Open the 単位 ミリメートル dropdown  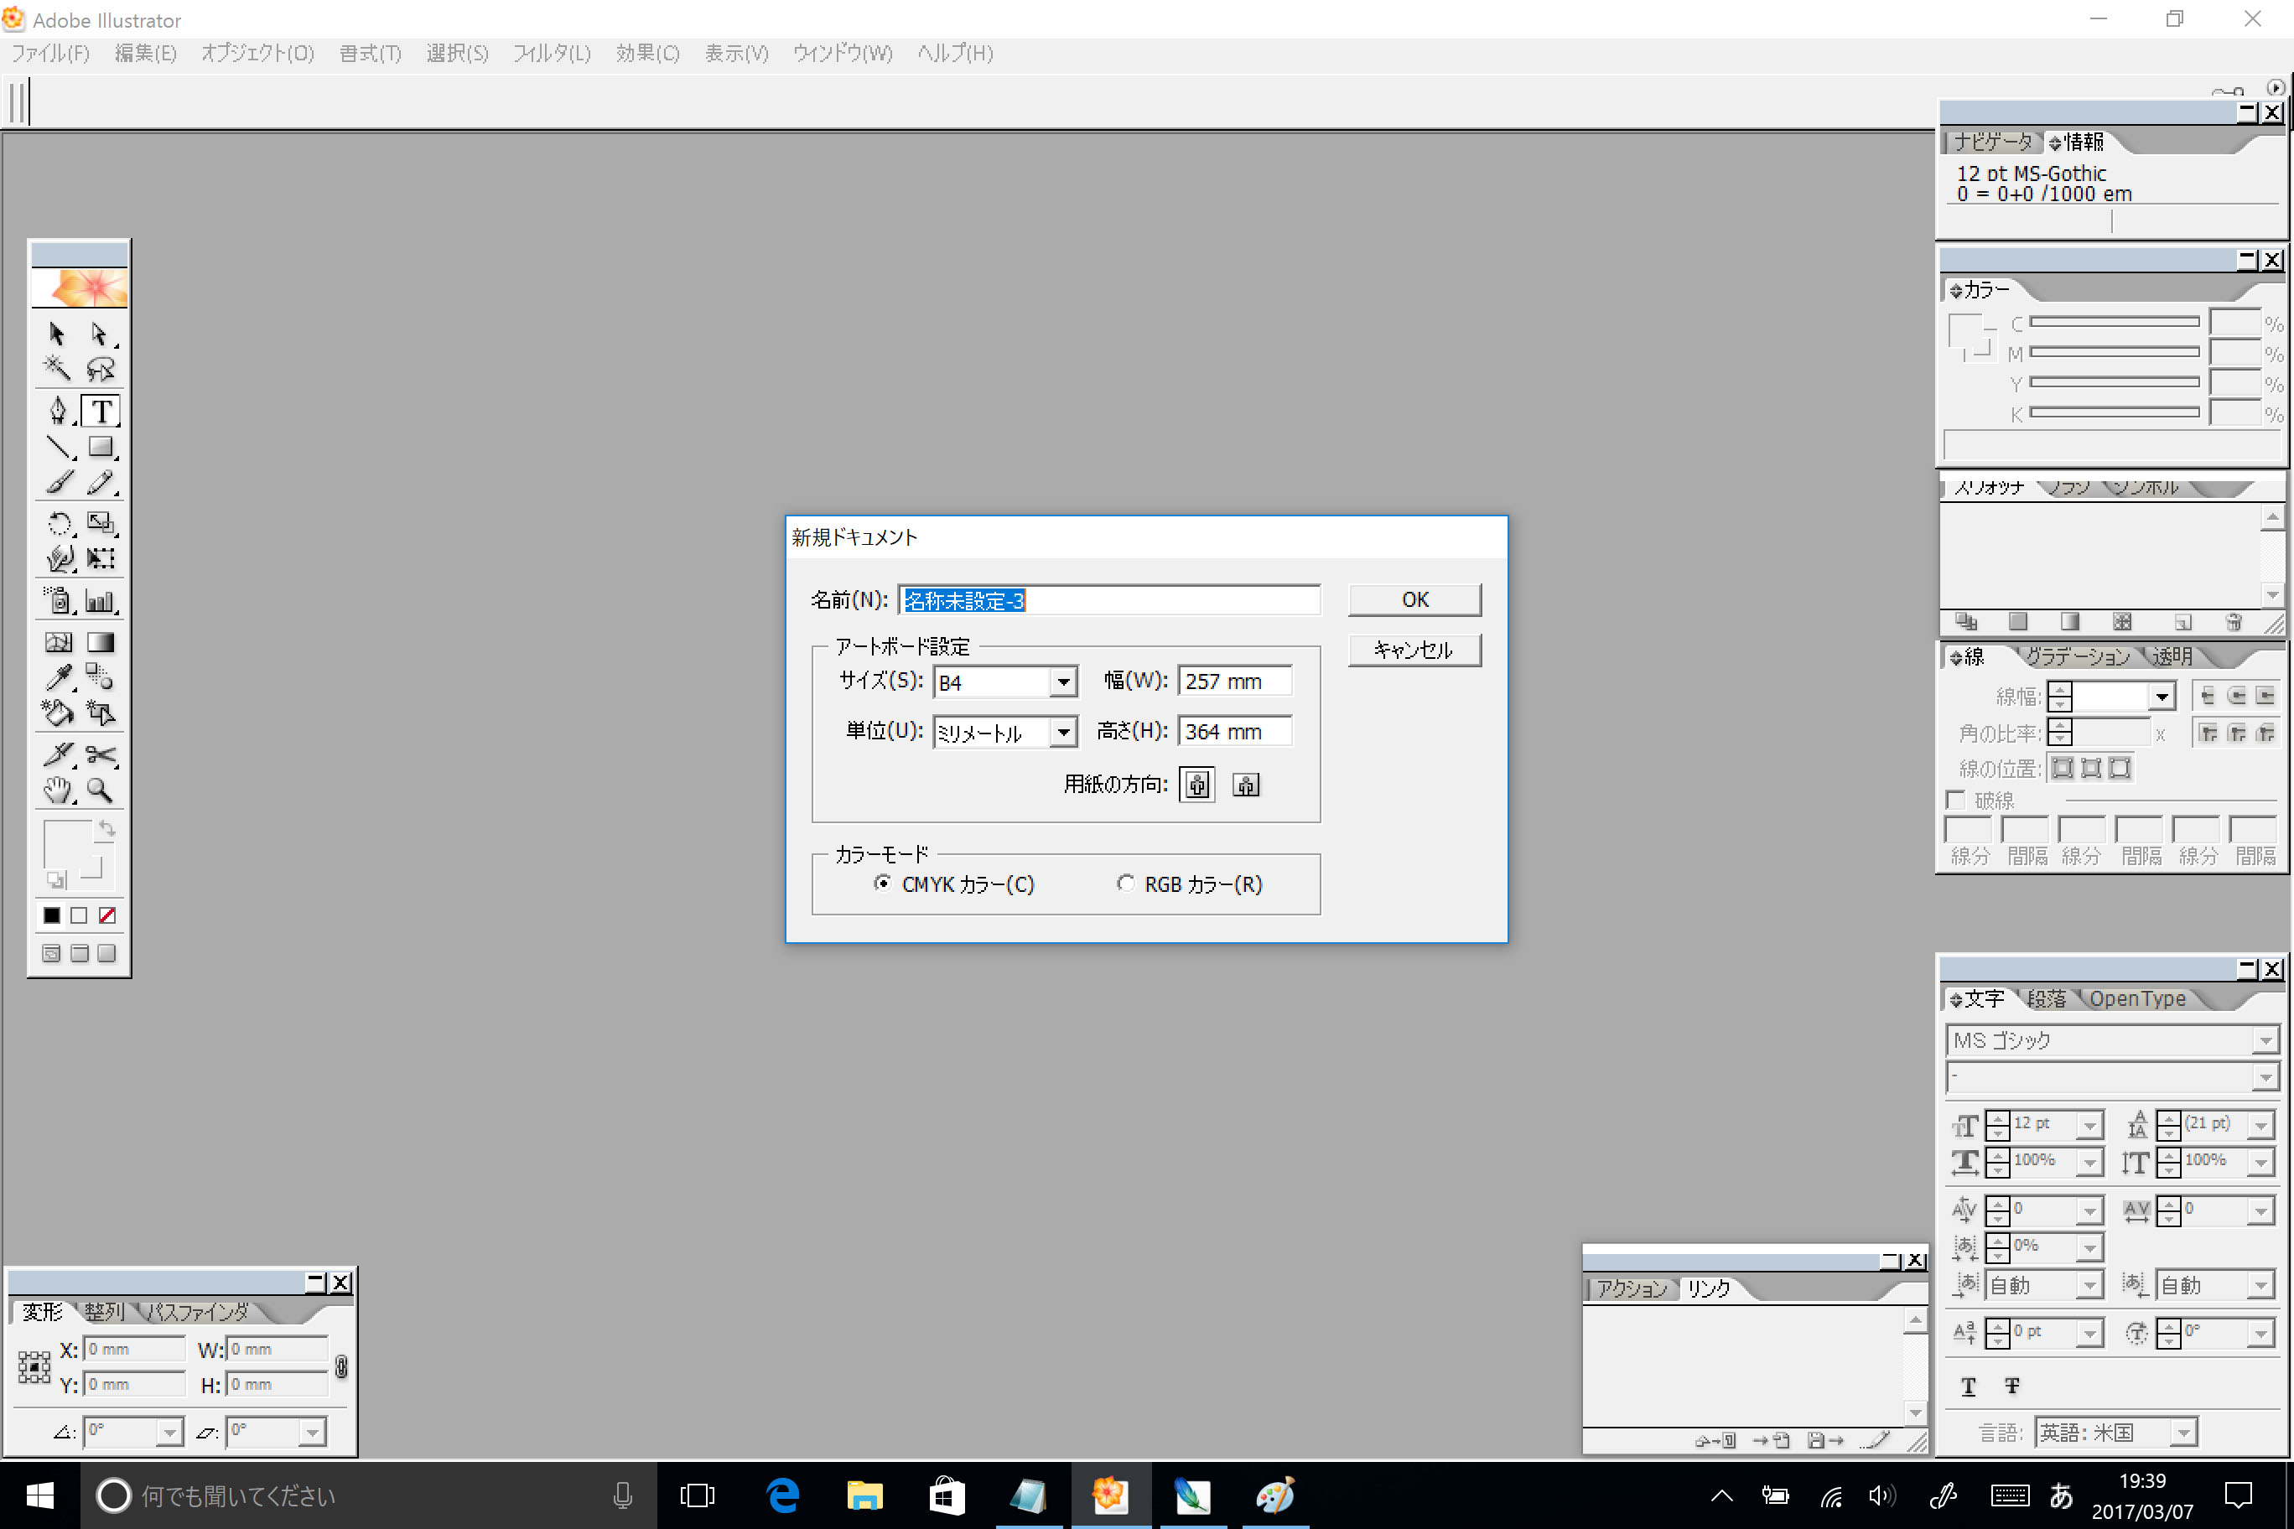(1063, 733)
